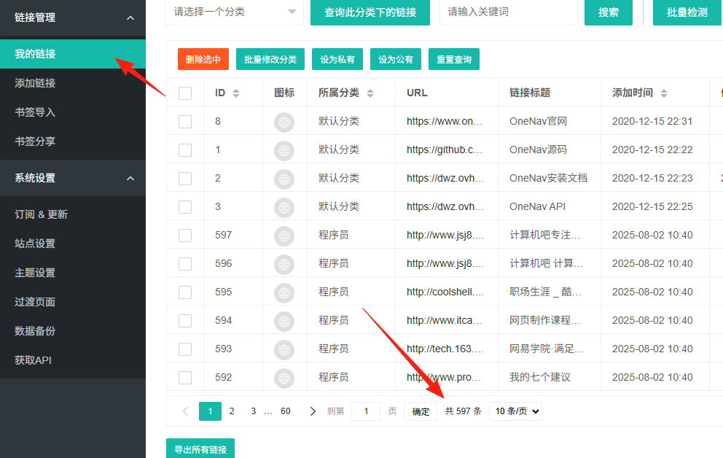The height and width of the screenshot is (458, 723).
Task: Click the globe icon in row 592
Action: pos(284,379)
